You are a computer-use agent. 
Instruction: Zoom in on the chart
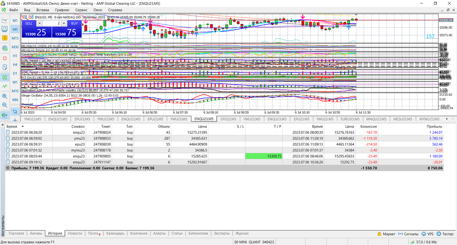pos(5,96)
